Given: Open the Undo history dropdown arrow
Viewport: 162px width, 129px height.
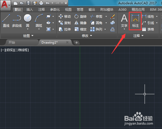Looking at the screenshot, I should tap(52, 3).
